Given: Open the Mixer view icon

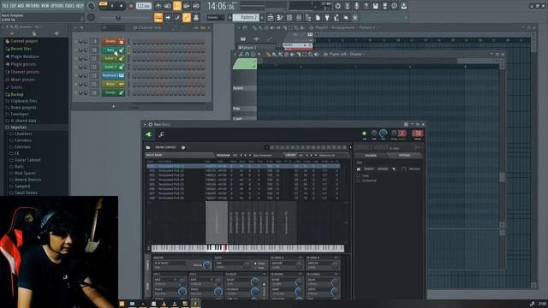Looking at the screenshot, I should point(299,17).
